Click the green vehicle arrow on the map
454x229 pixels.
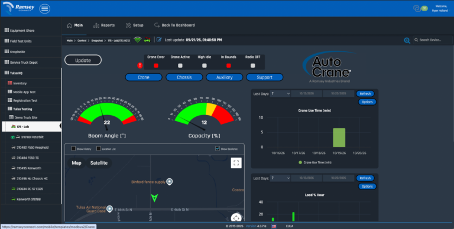click(x=155, y=198)
